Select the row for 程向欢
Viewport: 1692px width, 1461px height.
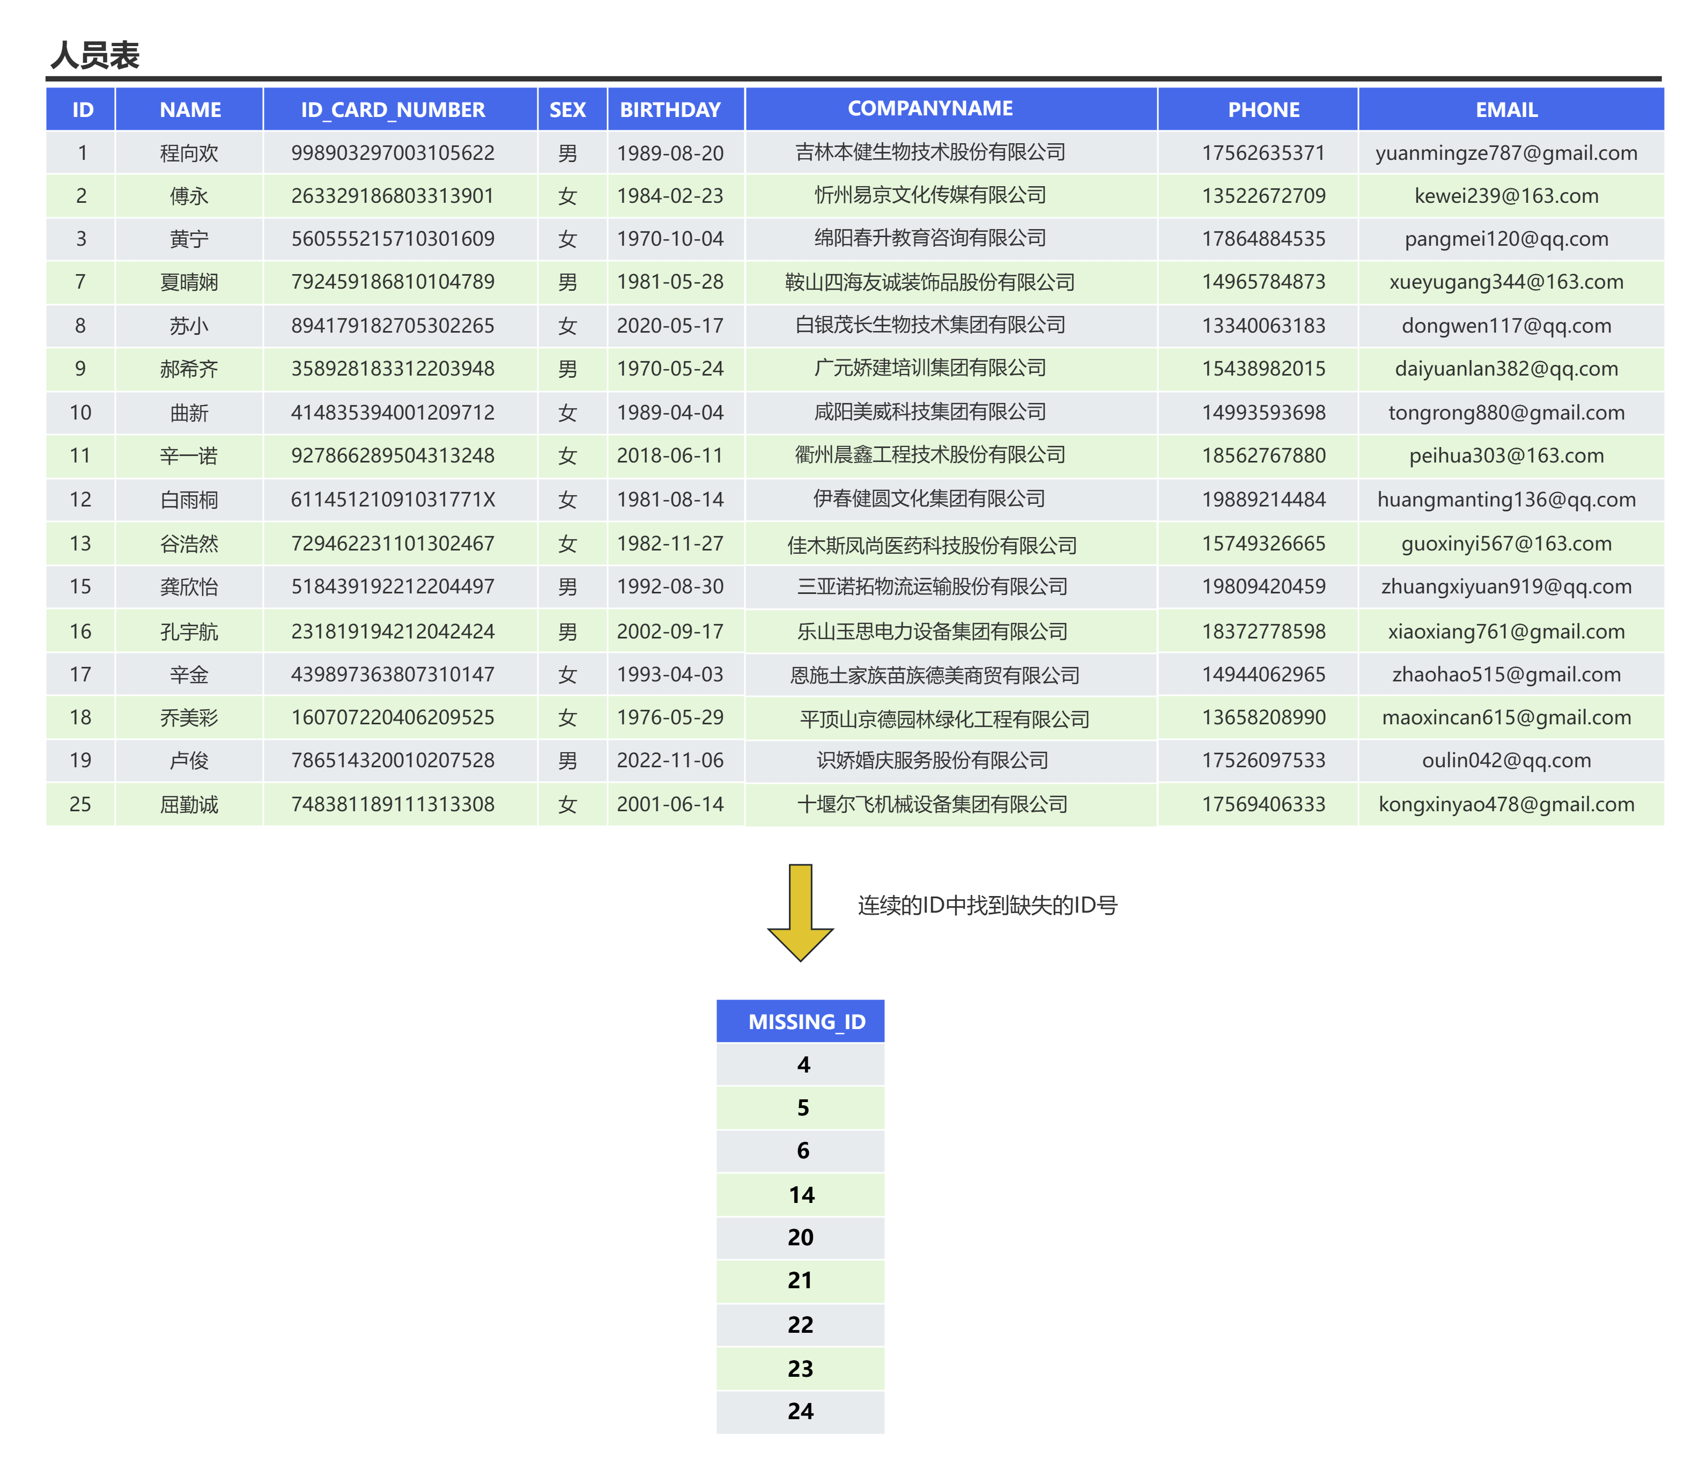point(189,153)
